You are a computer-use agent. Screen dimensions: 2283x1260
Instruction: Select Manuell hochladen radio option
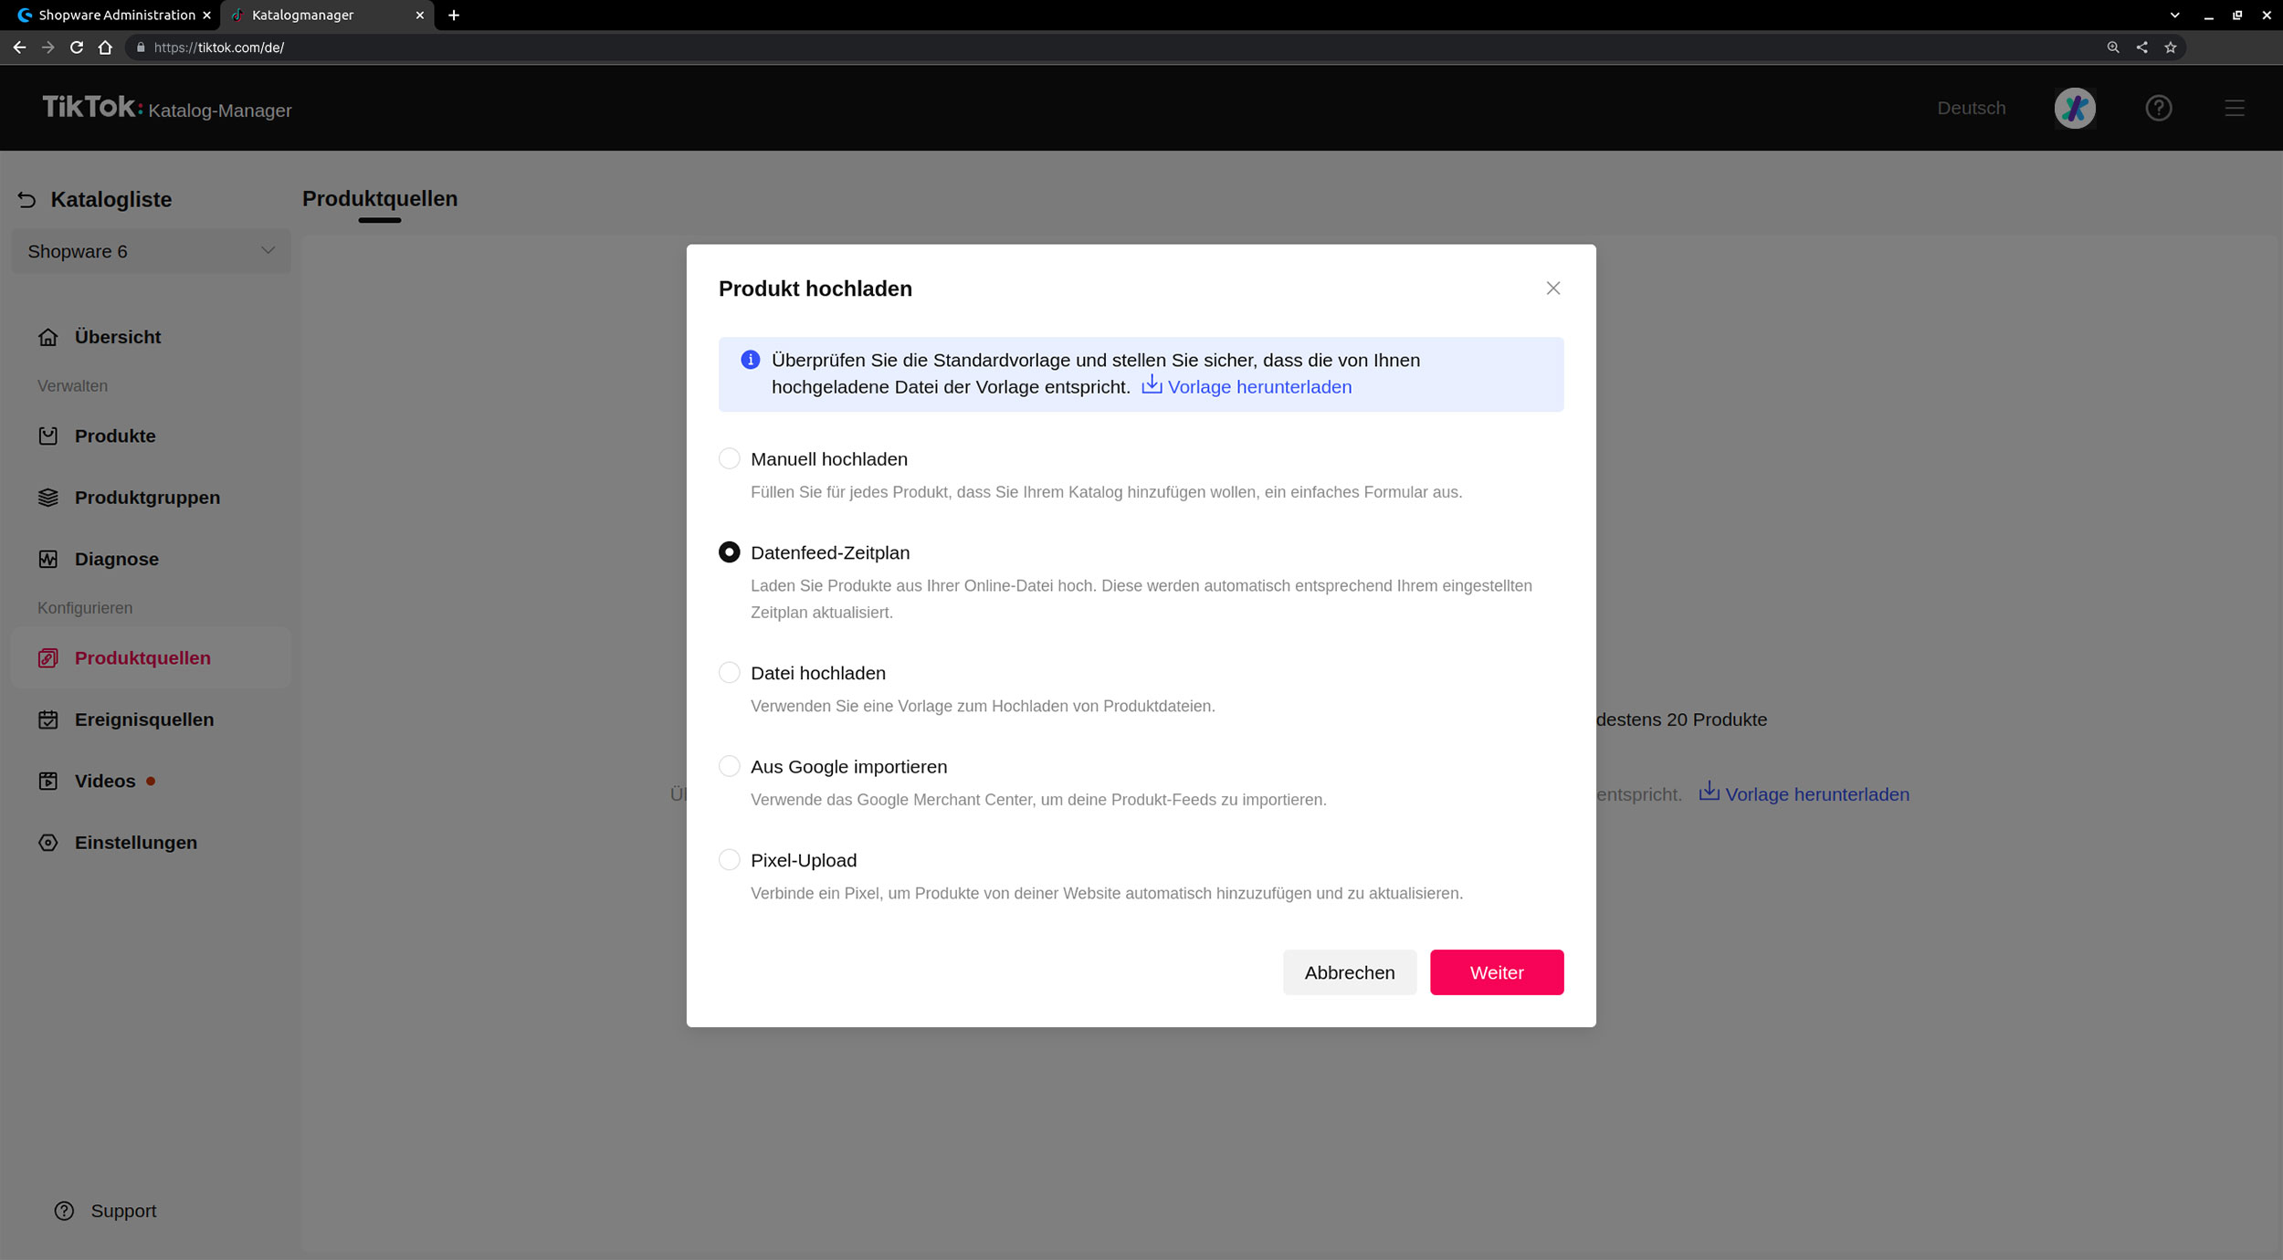click(x=729, y=458)
